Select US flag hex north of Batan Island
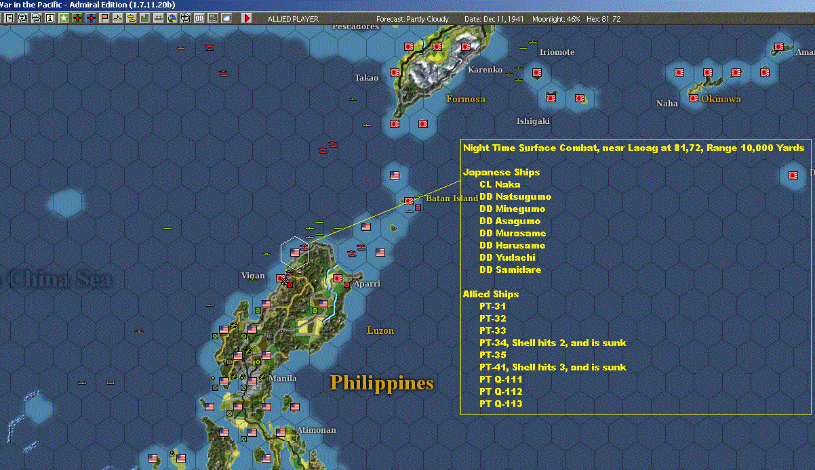815x470 pixels. point(395,175)
